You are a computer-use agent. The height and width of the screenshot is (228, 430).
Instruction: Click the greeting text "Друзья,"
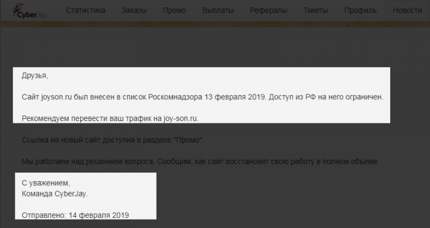[35, 75]
